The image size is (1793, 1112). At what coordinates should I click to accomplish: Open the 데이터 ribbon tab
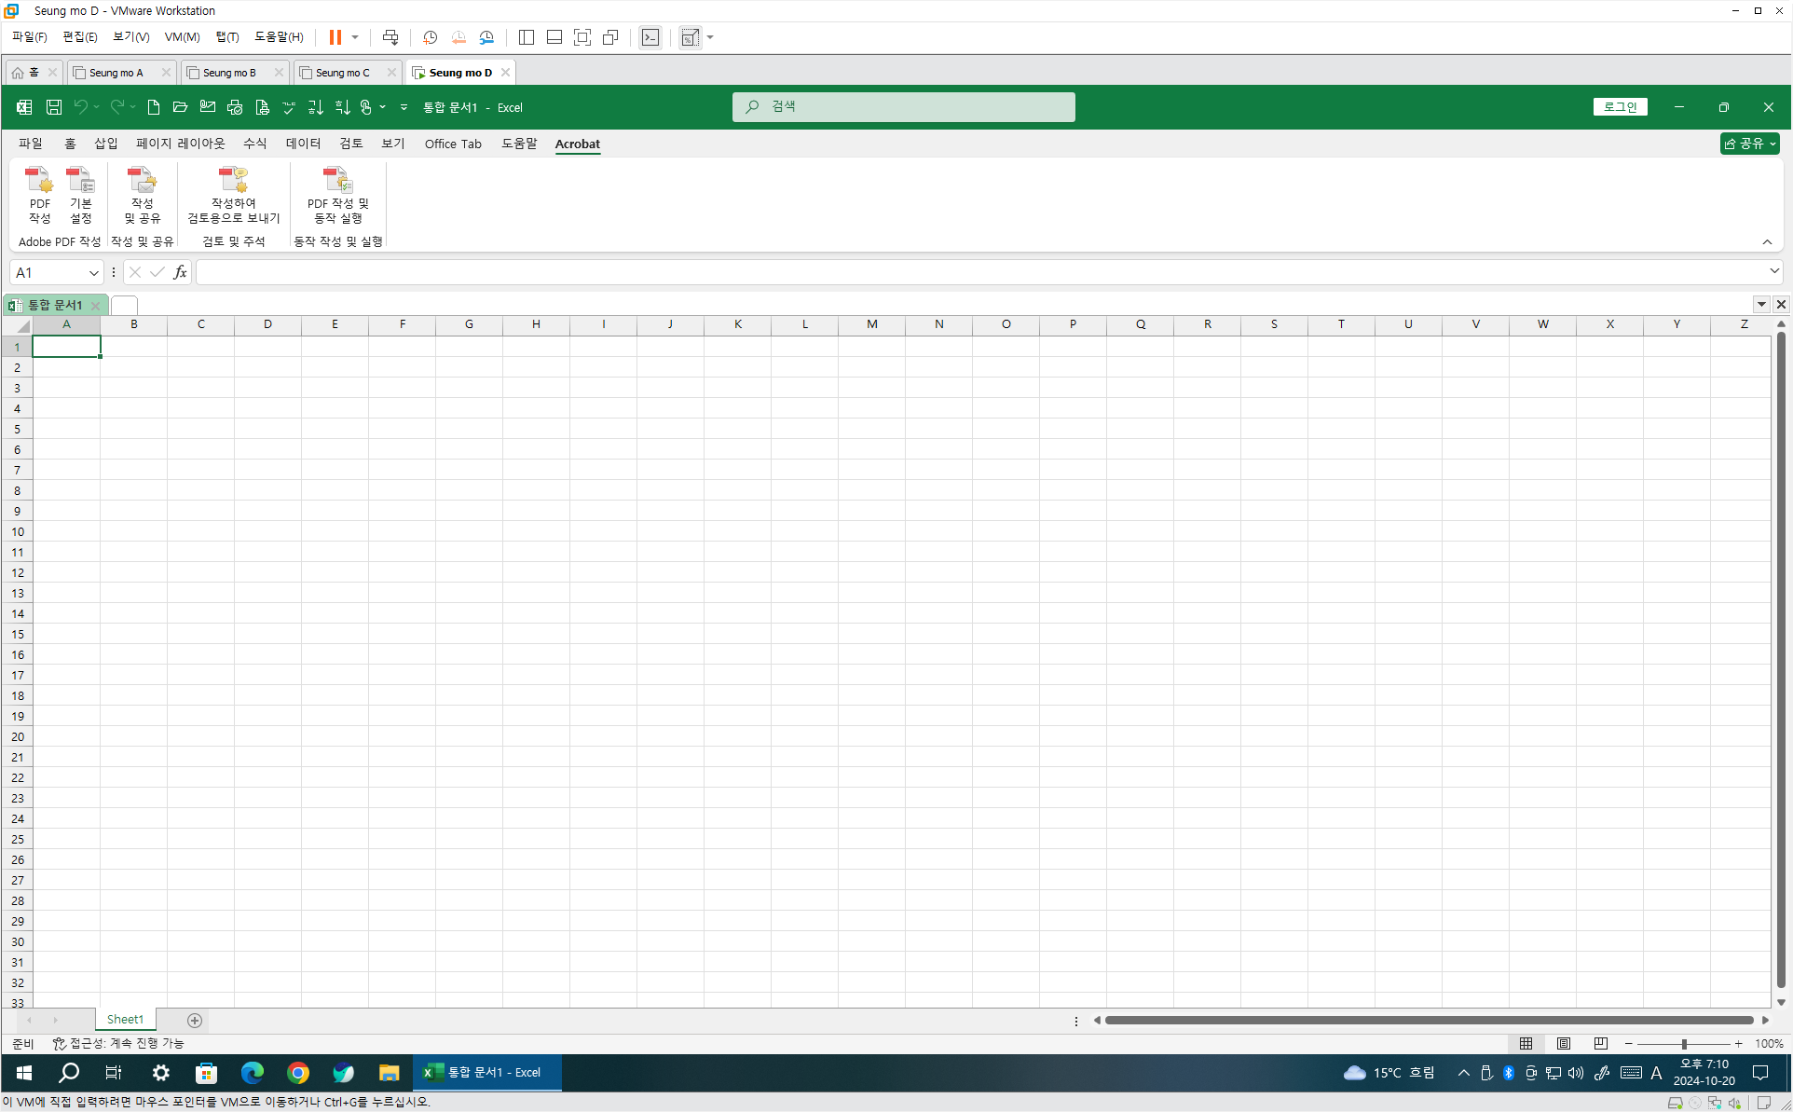coord(303,144)
